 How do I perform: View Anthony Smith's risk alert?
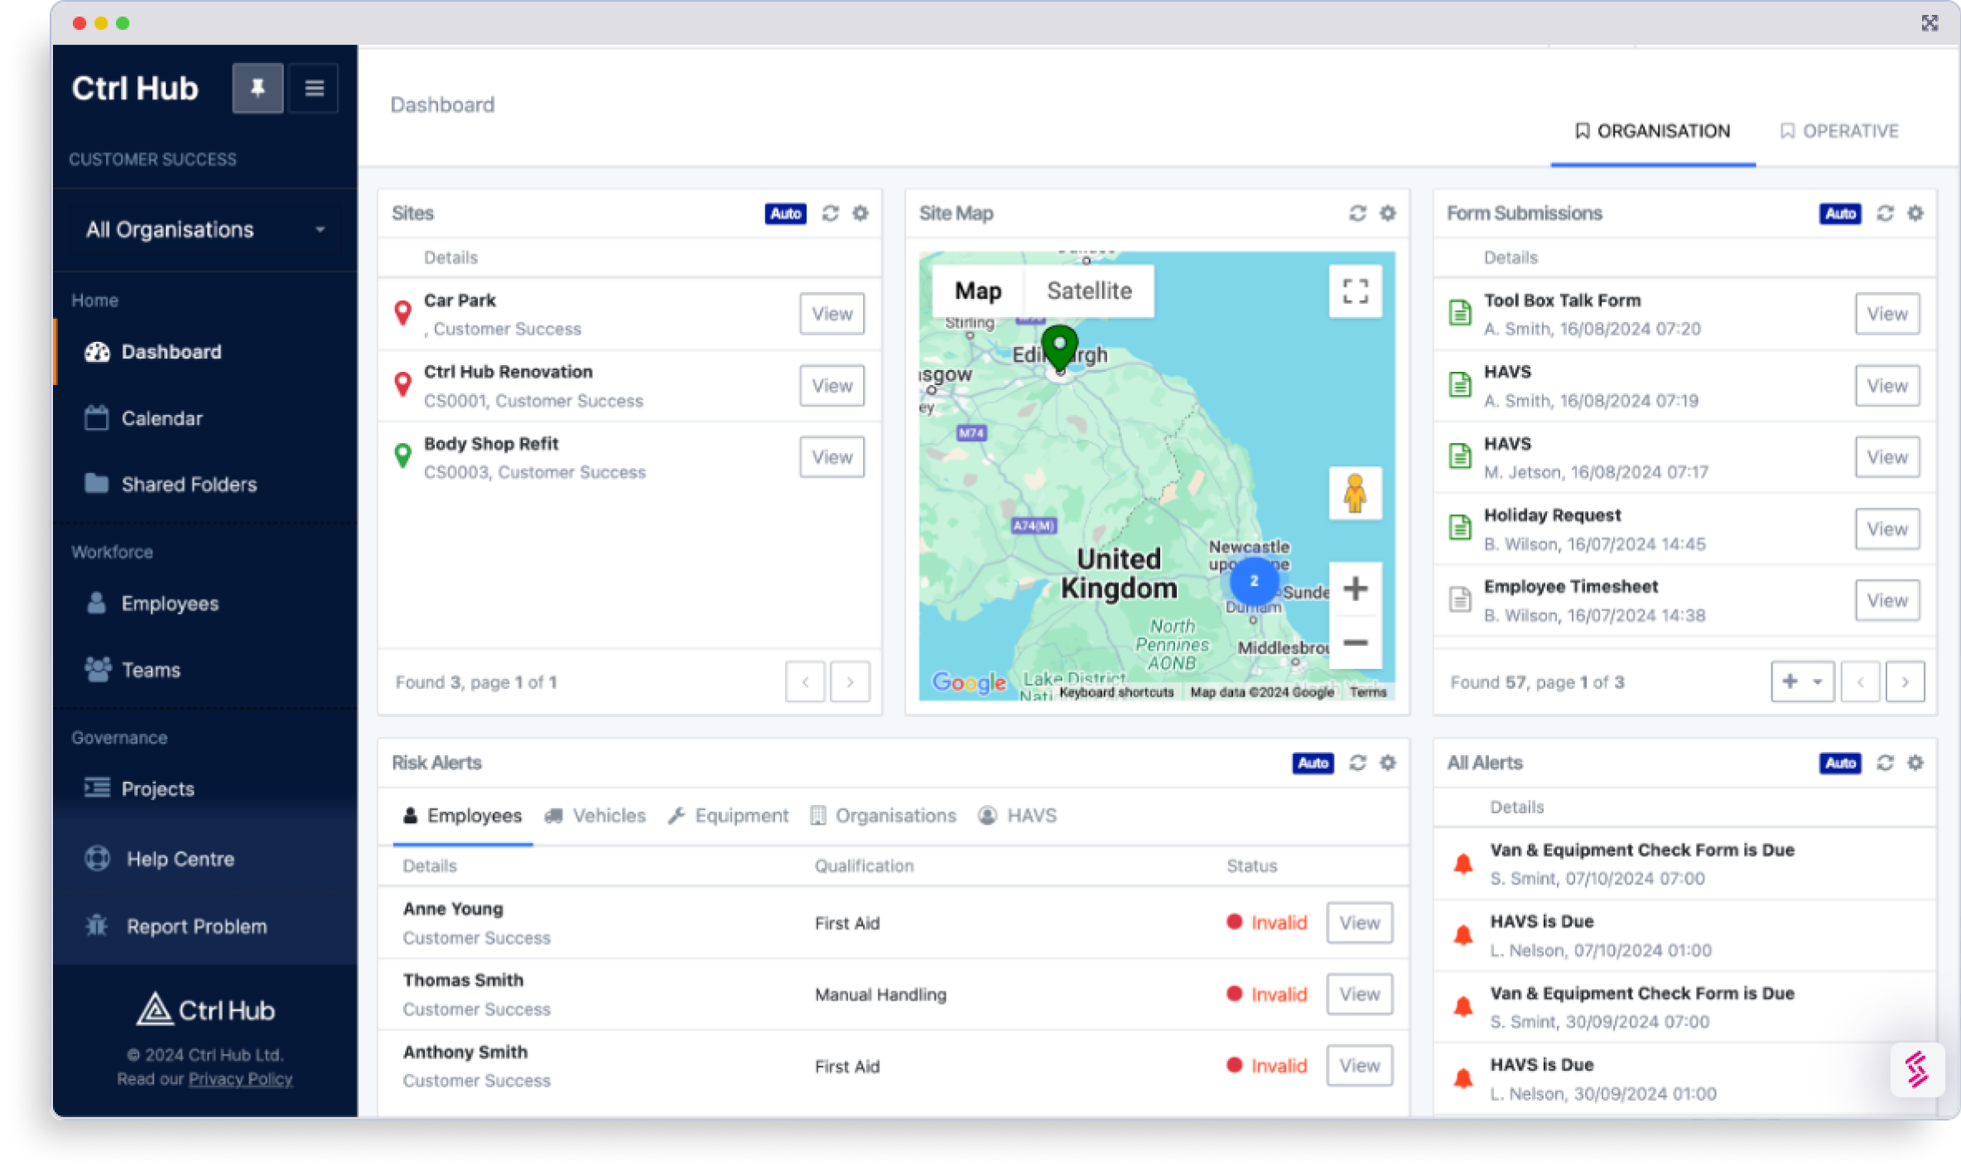click(x=1359, y=1066)
